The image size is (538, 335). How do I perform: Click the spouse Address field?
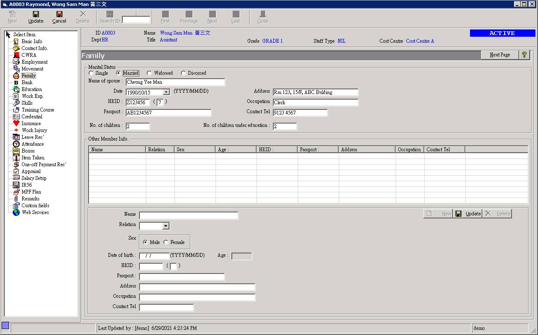[316, 92]
